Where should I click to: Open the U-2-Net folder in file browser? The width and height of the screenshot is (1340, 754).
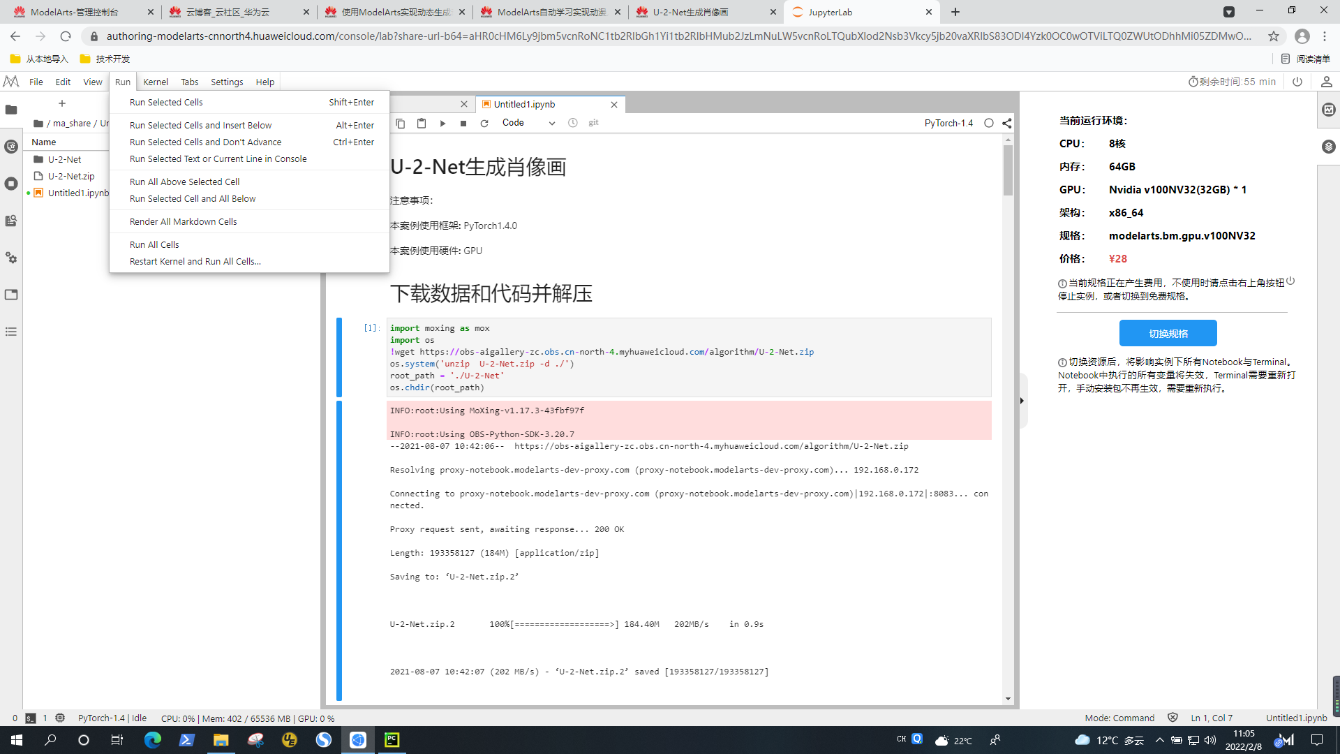(64, 159)
